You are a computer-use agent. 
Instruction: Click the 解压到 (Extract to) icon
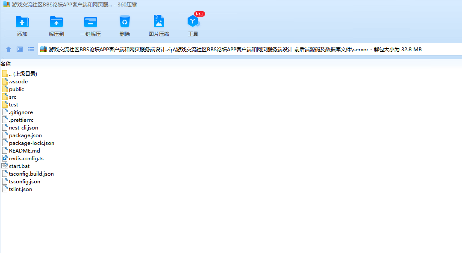click(x=56, y=22)
